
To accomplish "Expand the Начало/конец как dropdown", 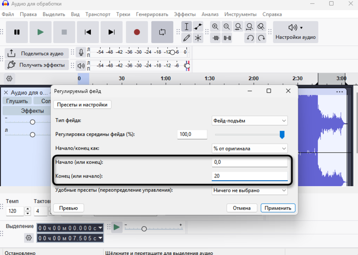I will [250, 148].
